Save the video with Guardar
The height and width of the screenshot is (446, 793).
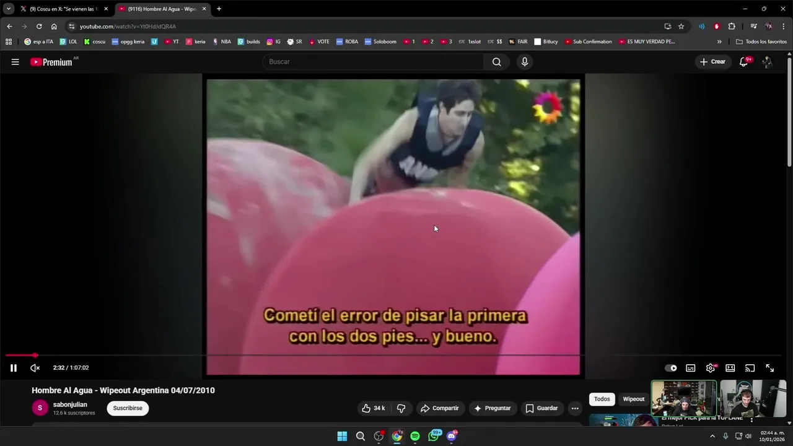pos(542,408)
